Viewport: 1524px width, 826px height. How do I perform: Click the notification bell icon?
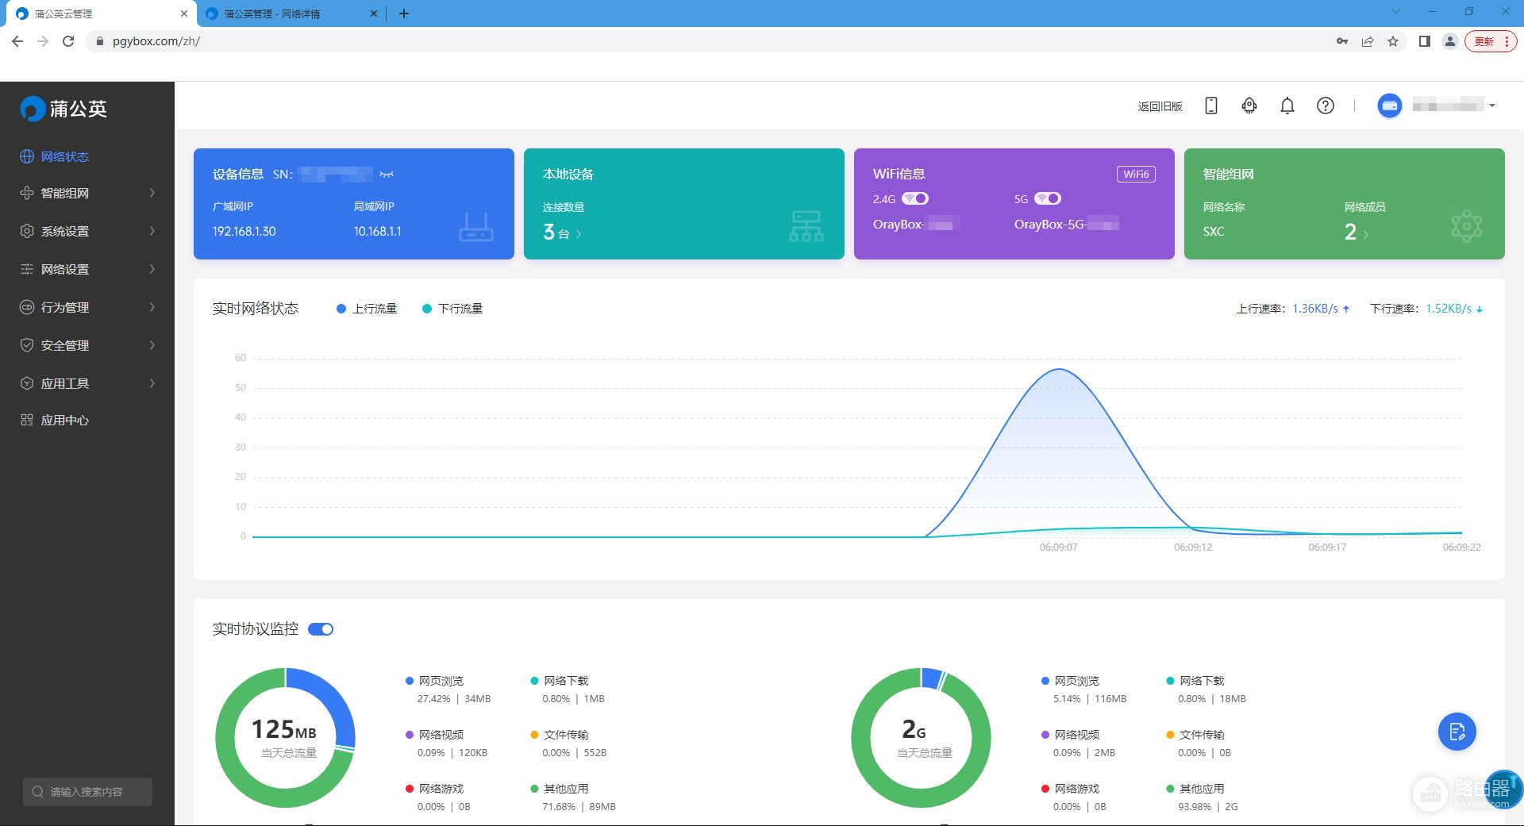tap(1287, 106)
